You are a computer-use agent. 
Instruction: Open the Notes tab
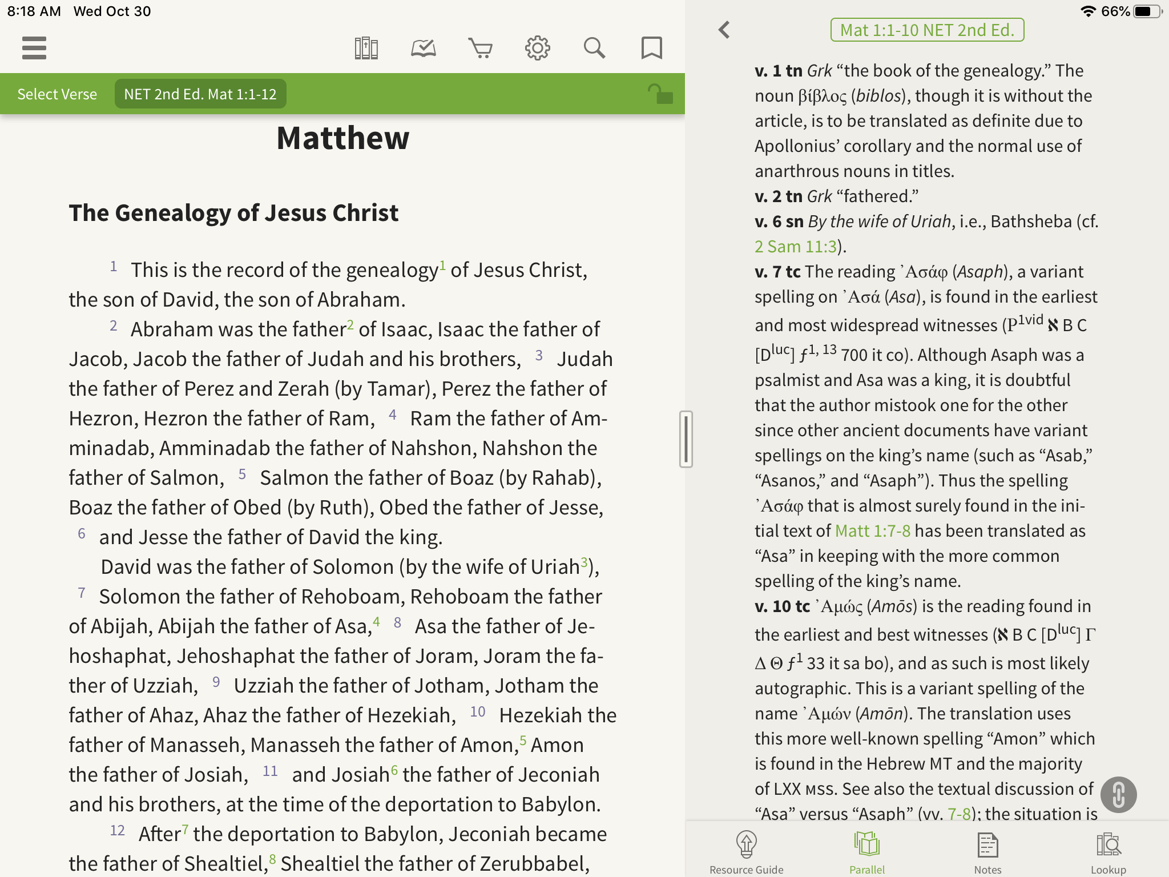point(987,852)
